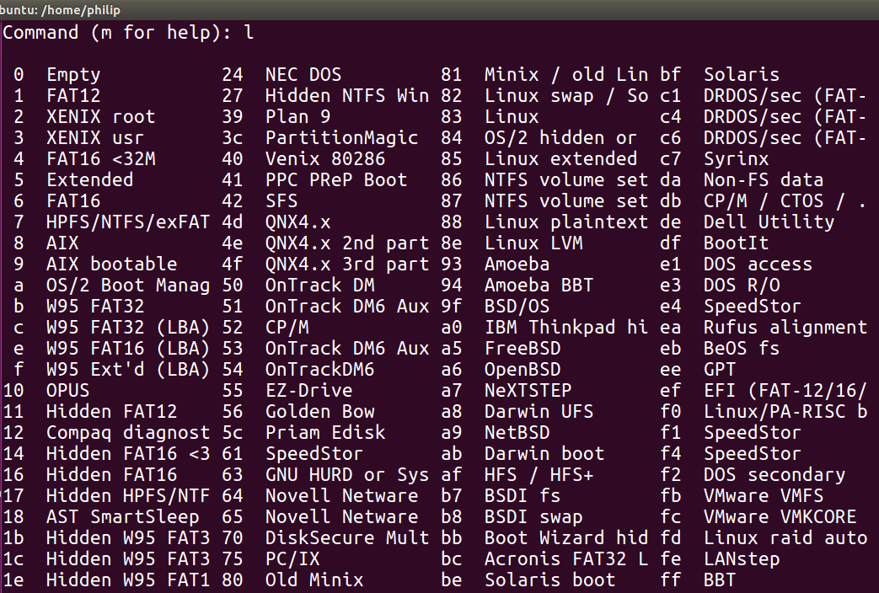Viewport: 879px width, 593px height.
Task: Click 'DiskSecure Mult' entry
Action: (347, 538)
